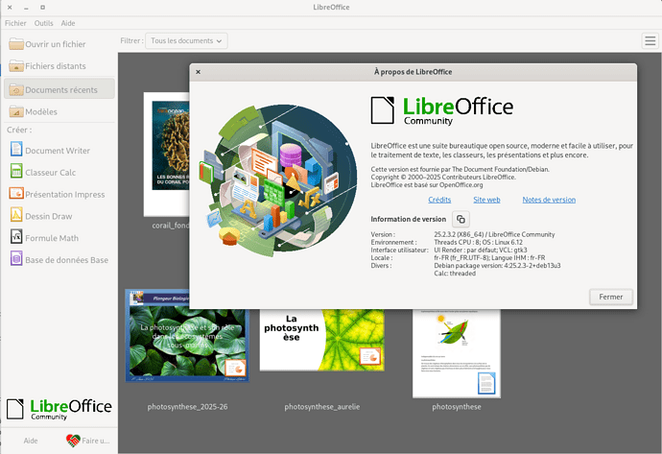Click the Document Writer icon

[16, 150]
